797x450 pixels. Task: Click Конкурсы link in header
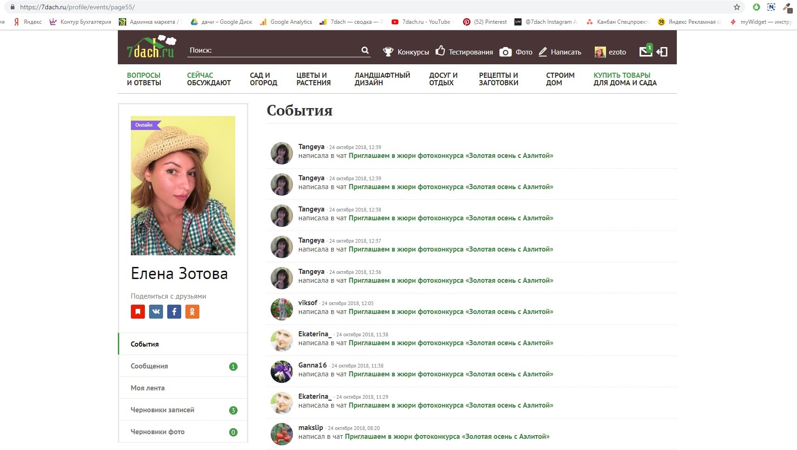click(x=413, y=52)
